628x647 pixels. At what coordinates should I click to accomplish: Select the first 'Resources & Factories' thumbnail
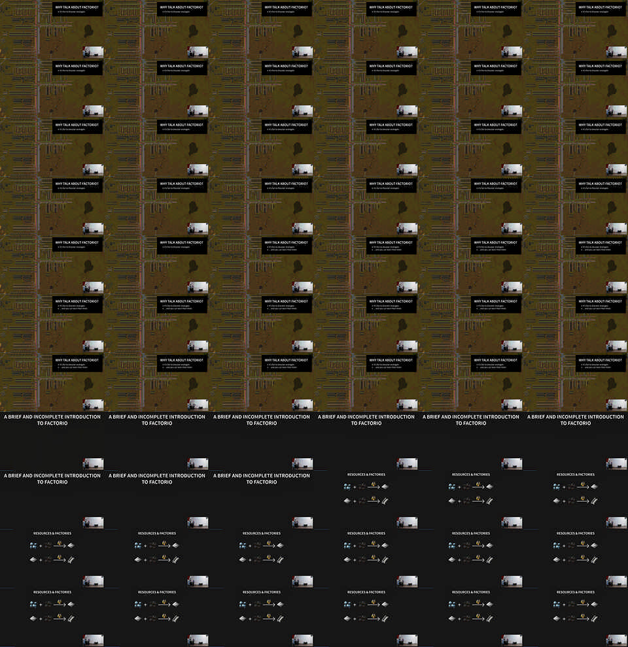click(x=366, y=500)
